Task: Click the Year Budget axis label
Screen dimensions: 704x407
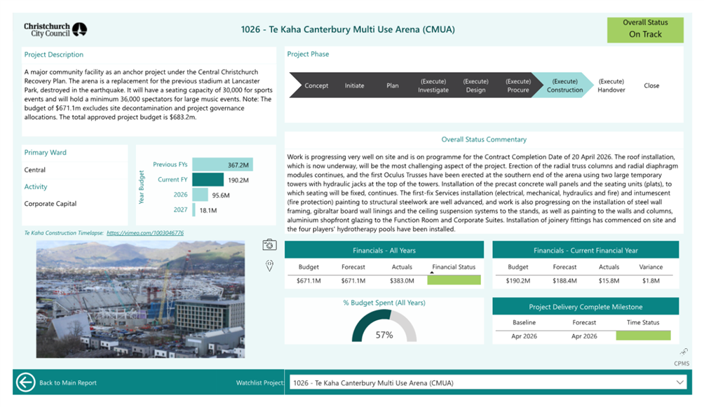Action: click(x=142, y=187)
